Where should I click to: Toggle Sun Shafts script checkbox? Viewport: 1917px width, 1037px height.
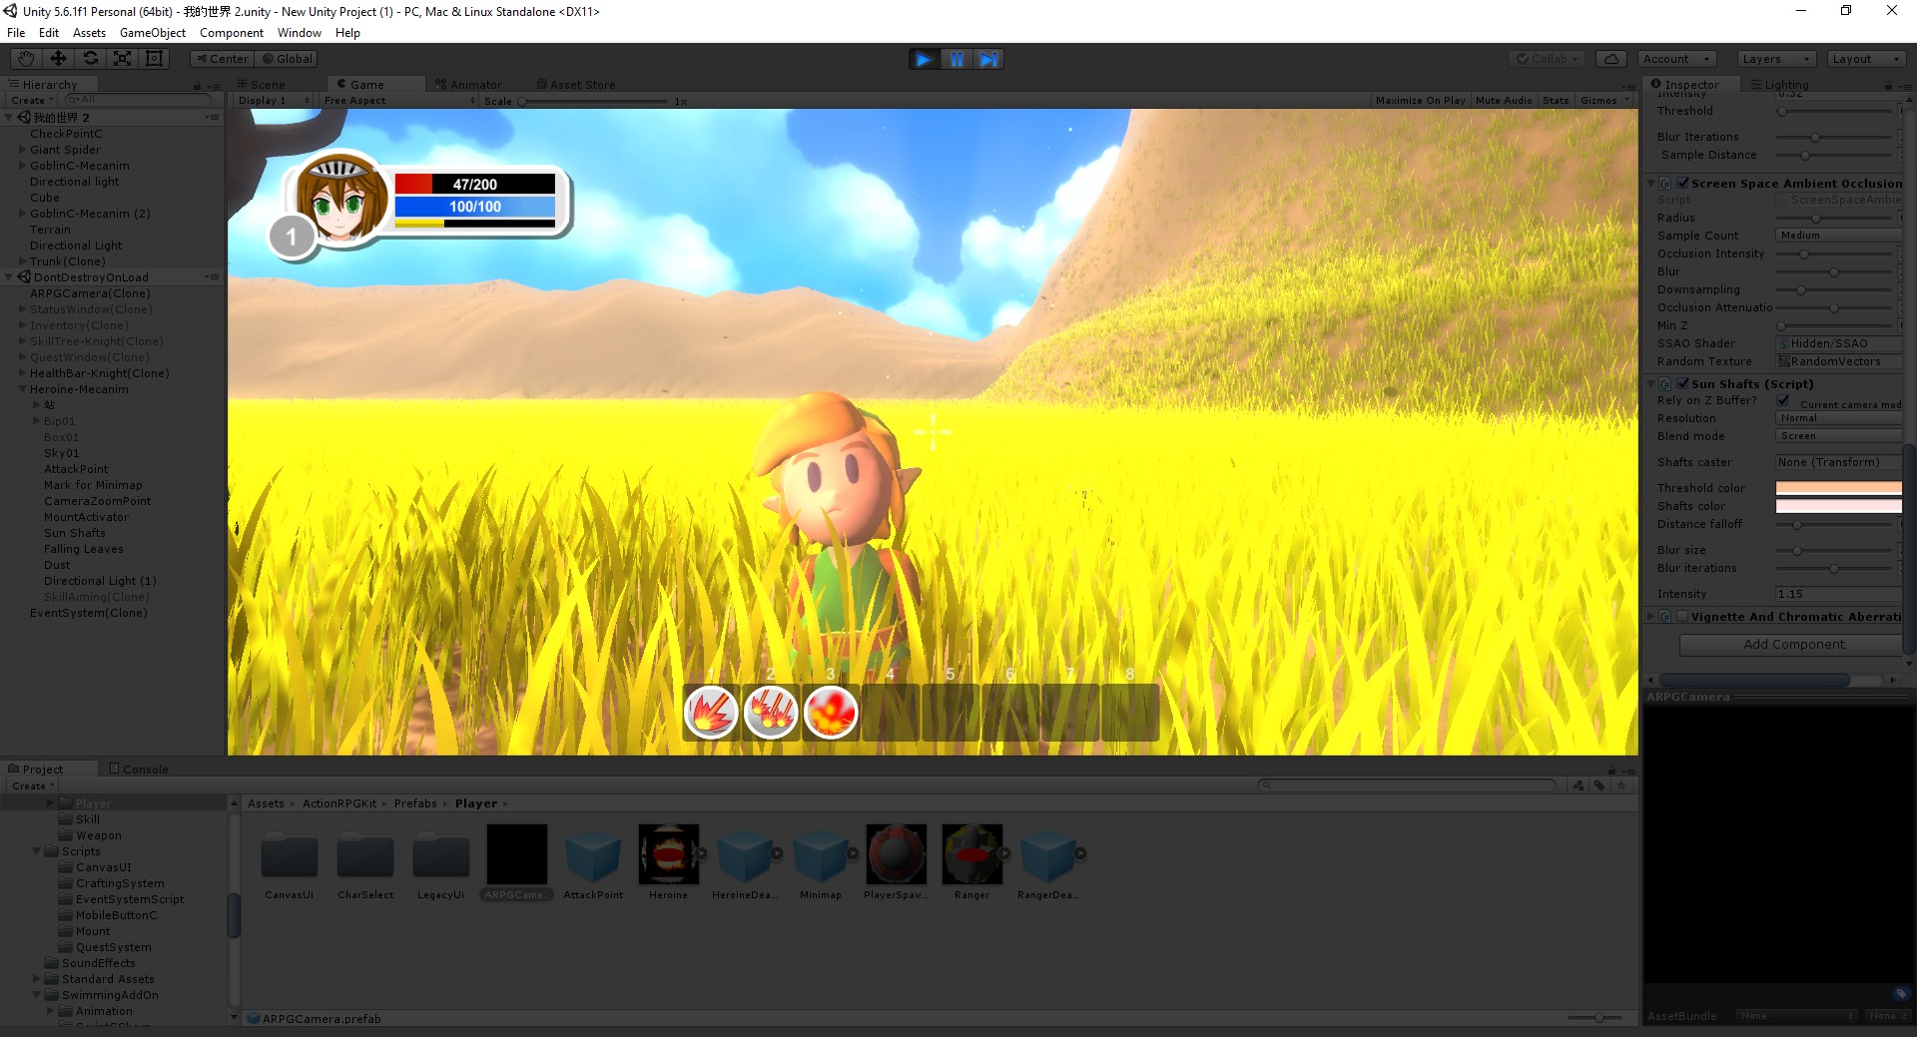pyautogui.click(x=1682, y=383)
